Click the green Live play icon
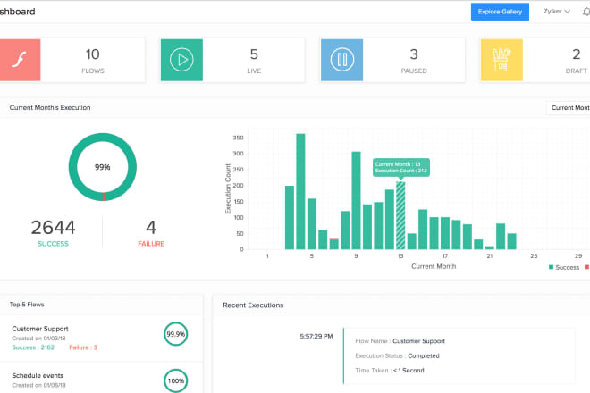The height and width of the screenshot is (393, 590). click(x=181, y=60)
